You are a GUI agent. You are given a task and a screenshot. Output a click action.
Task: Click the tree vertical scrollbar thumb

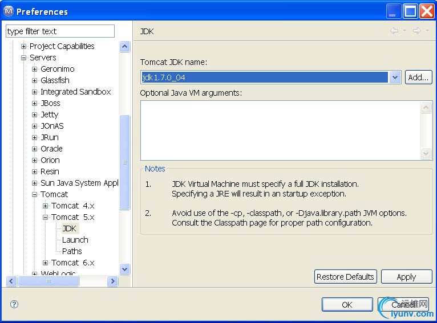(124, 162)
